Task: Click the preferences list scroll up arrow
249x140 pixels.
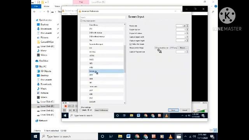Action: [x=124, y=24]
